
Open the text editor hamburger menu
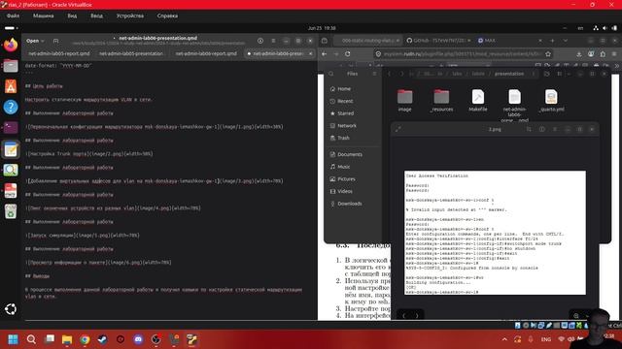pos(273,41)
